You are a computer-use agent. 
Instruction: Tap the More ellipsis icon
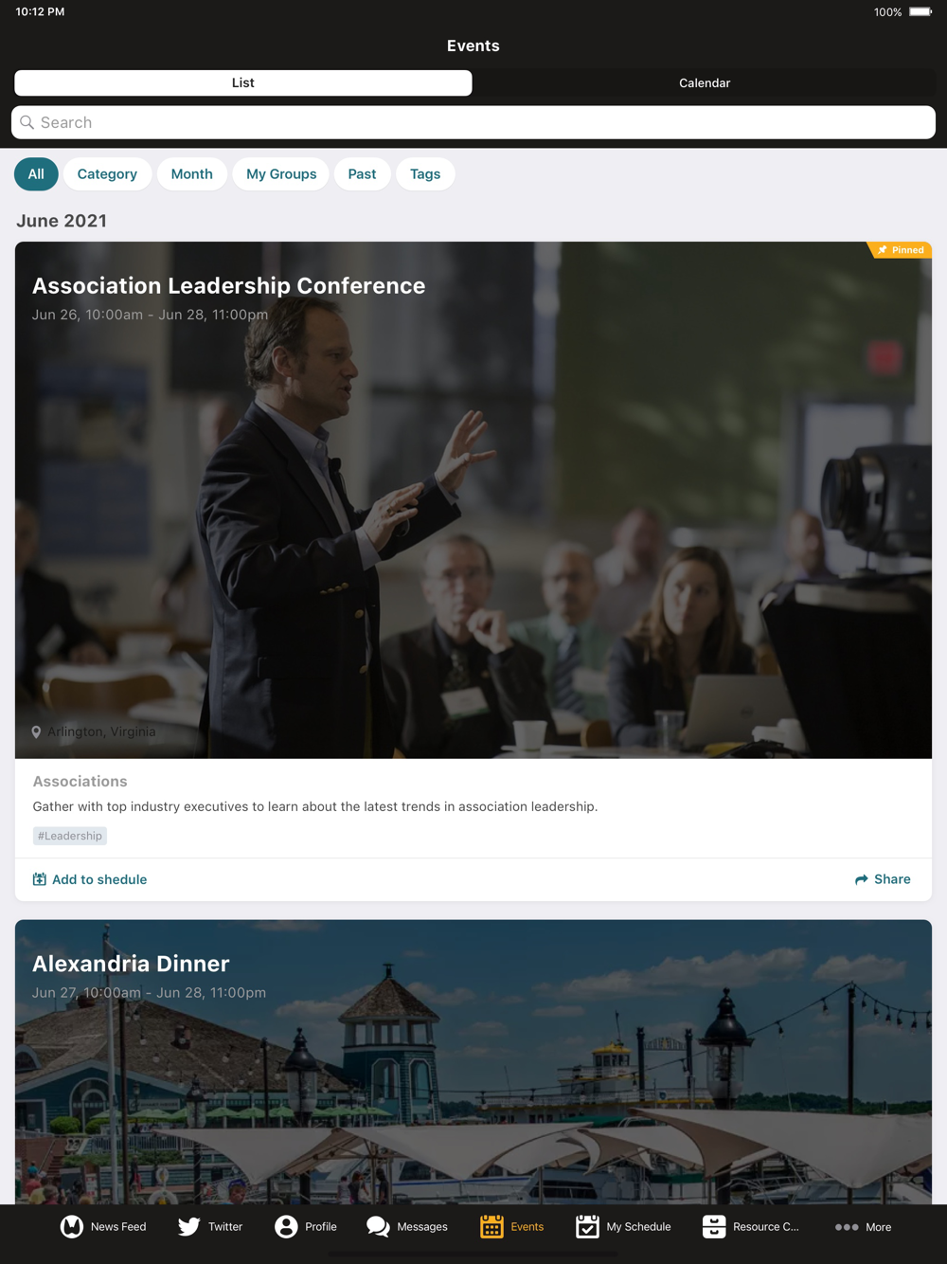[x=847, y=1227]
